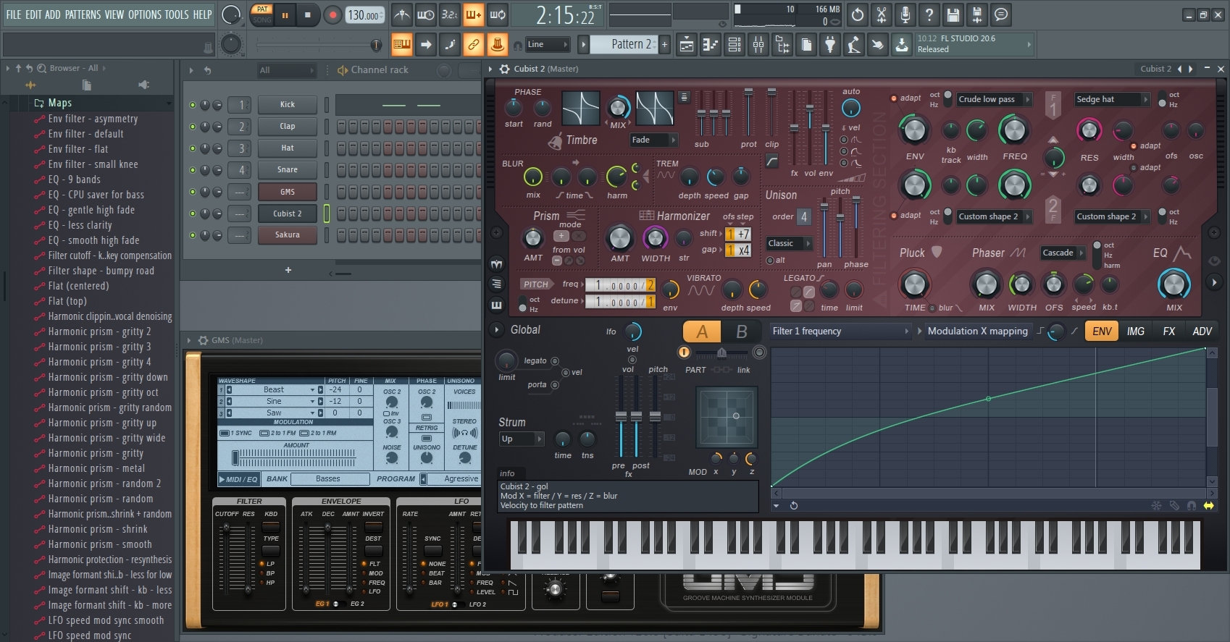This screenshot has width=1230, height=642.
Task: Select 'Harmonic prism - metal' preset
Action: pyautogui.click(x=96, y=468)
